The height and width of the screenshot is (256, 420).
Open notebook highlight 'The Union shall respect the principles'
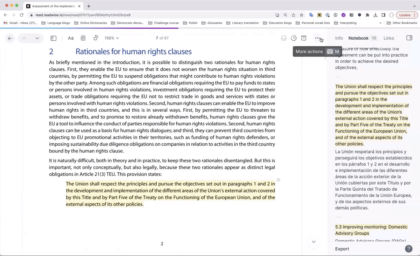pyautogui.click(x=373, y=115)
